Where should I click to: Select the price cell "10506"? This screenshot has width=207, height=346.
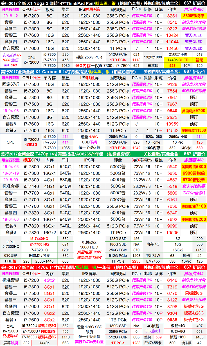pos(172,233)
